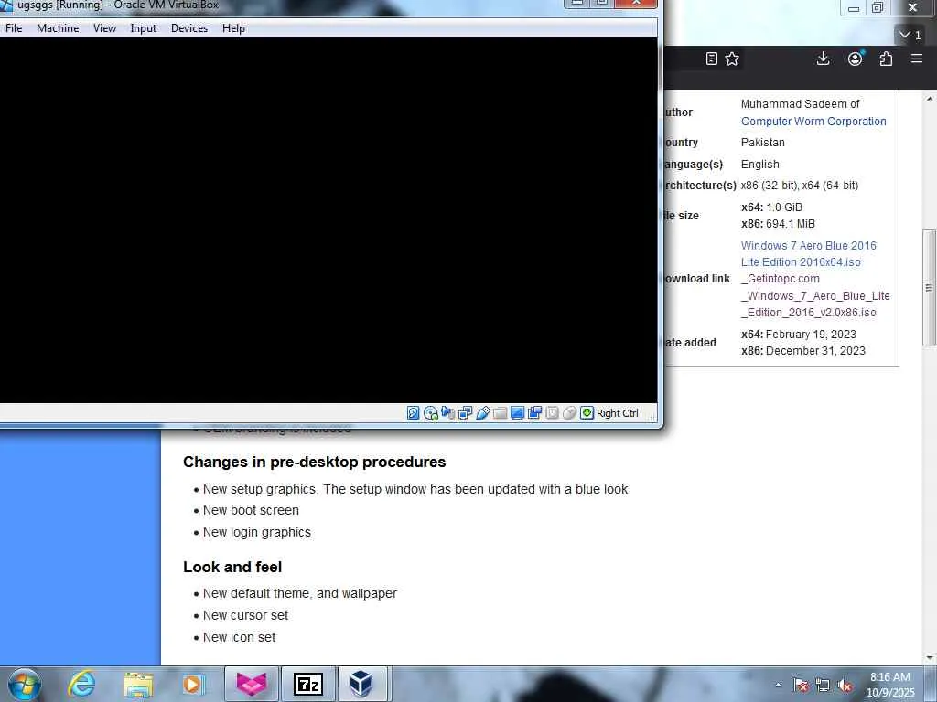This screenshot has width=937, height=702.
Task: Click the optical drive indicator in VirtualBox
Action: (430, 413)
